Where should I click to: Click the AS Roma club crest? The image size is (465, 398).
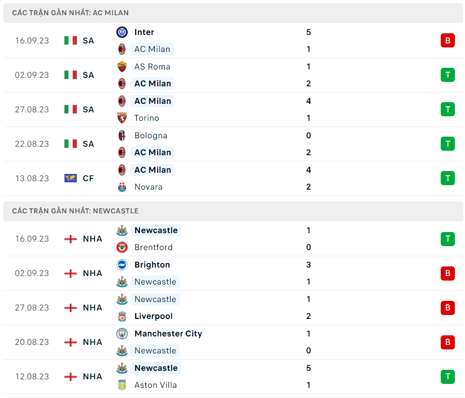122,67
